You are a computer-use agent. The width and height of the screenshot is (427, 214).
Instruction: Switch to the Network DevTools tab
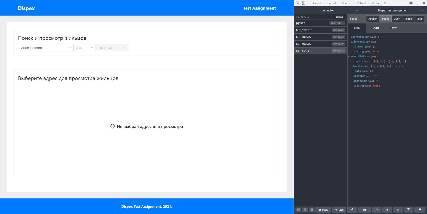click(362, 3)
